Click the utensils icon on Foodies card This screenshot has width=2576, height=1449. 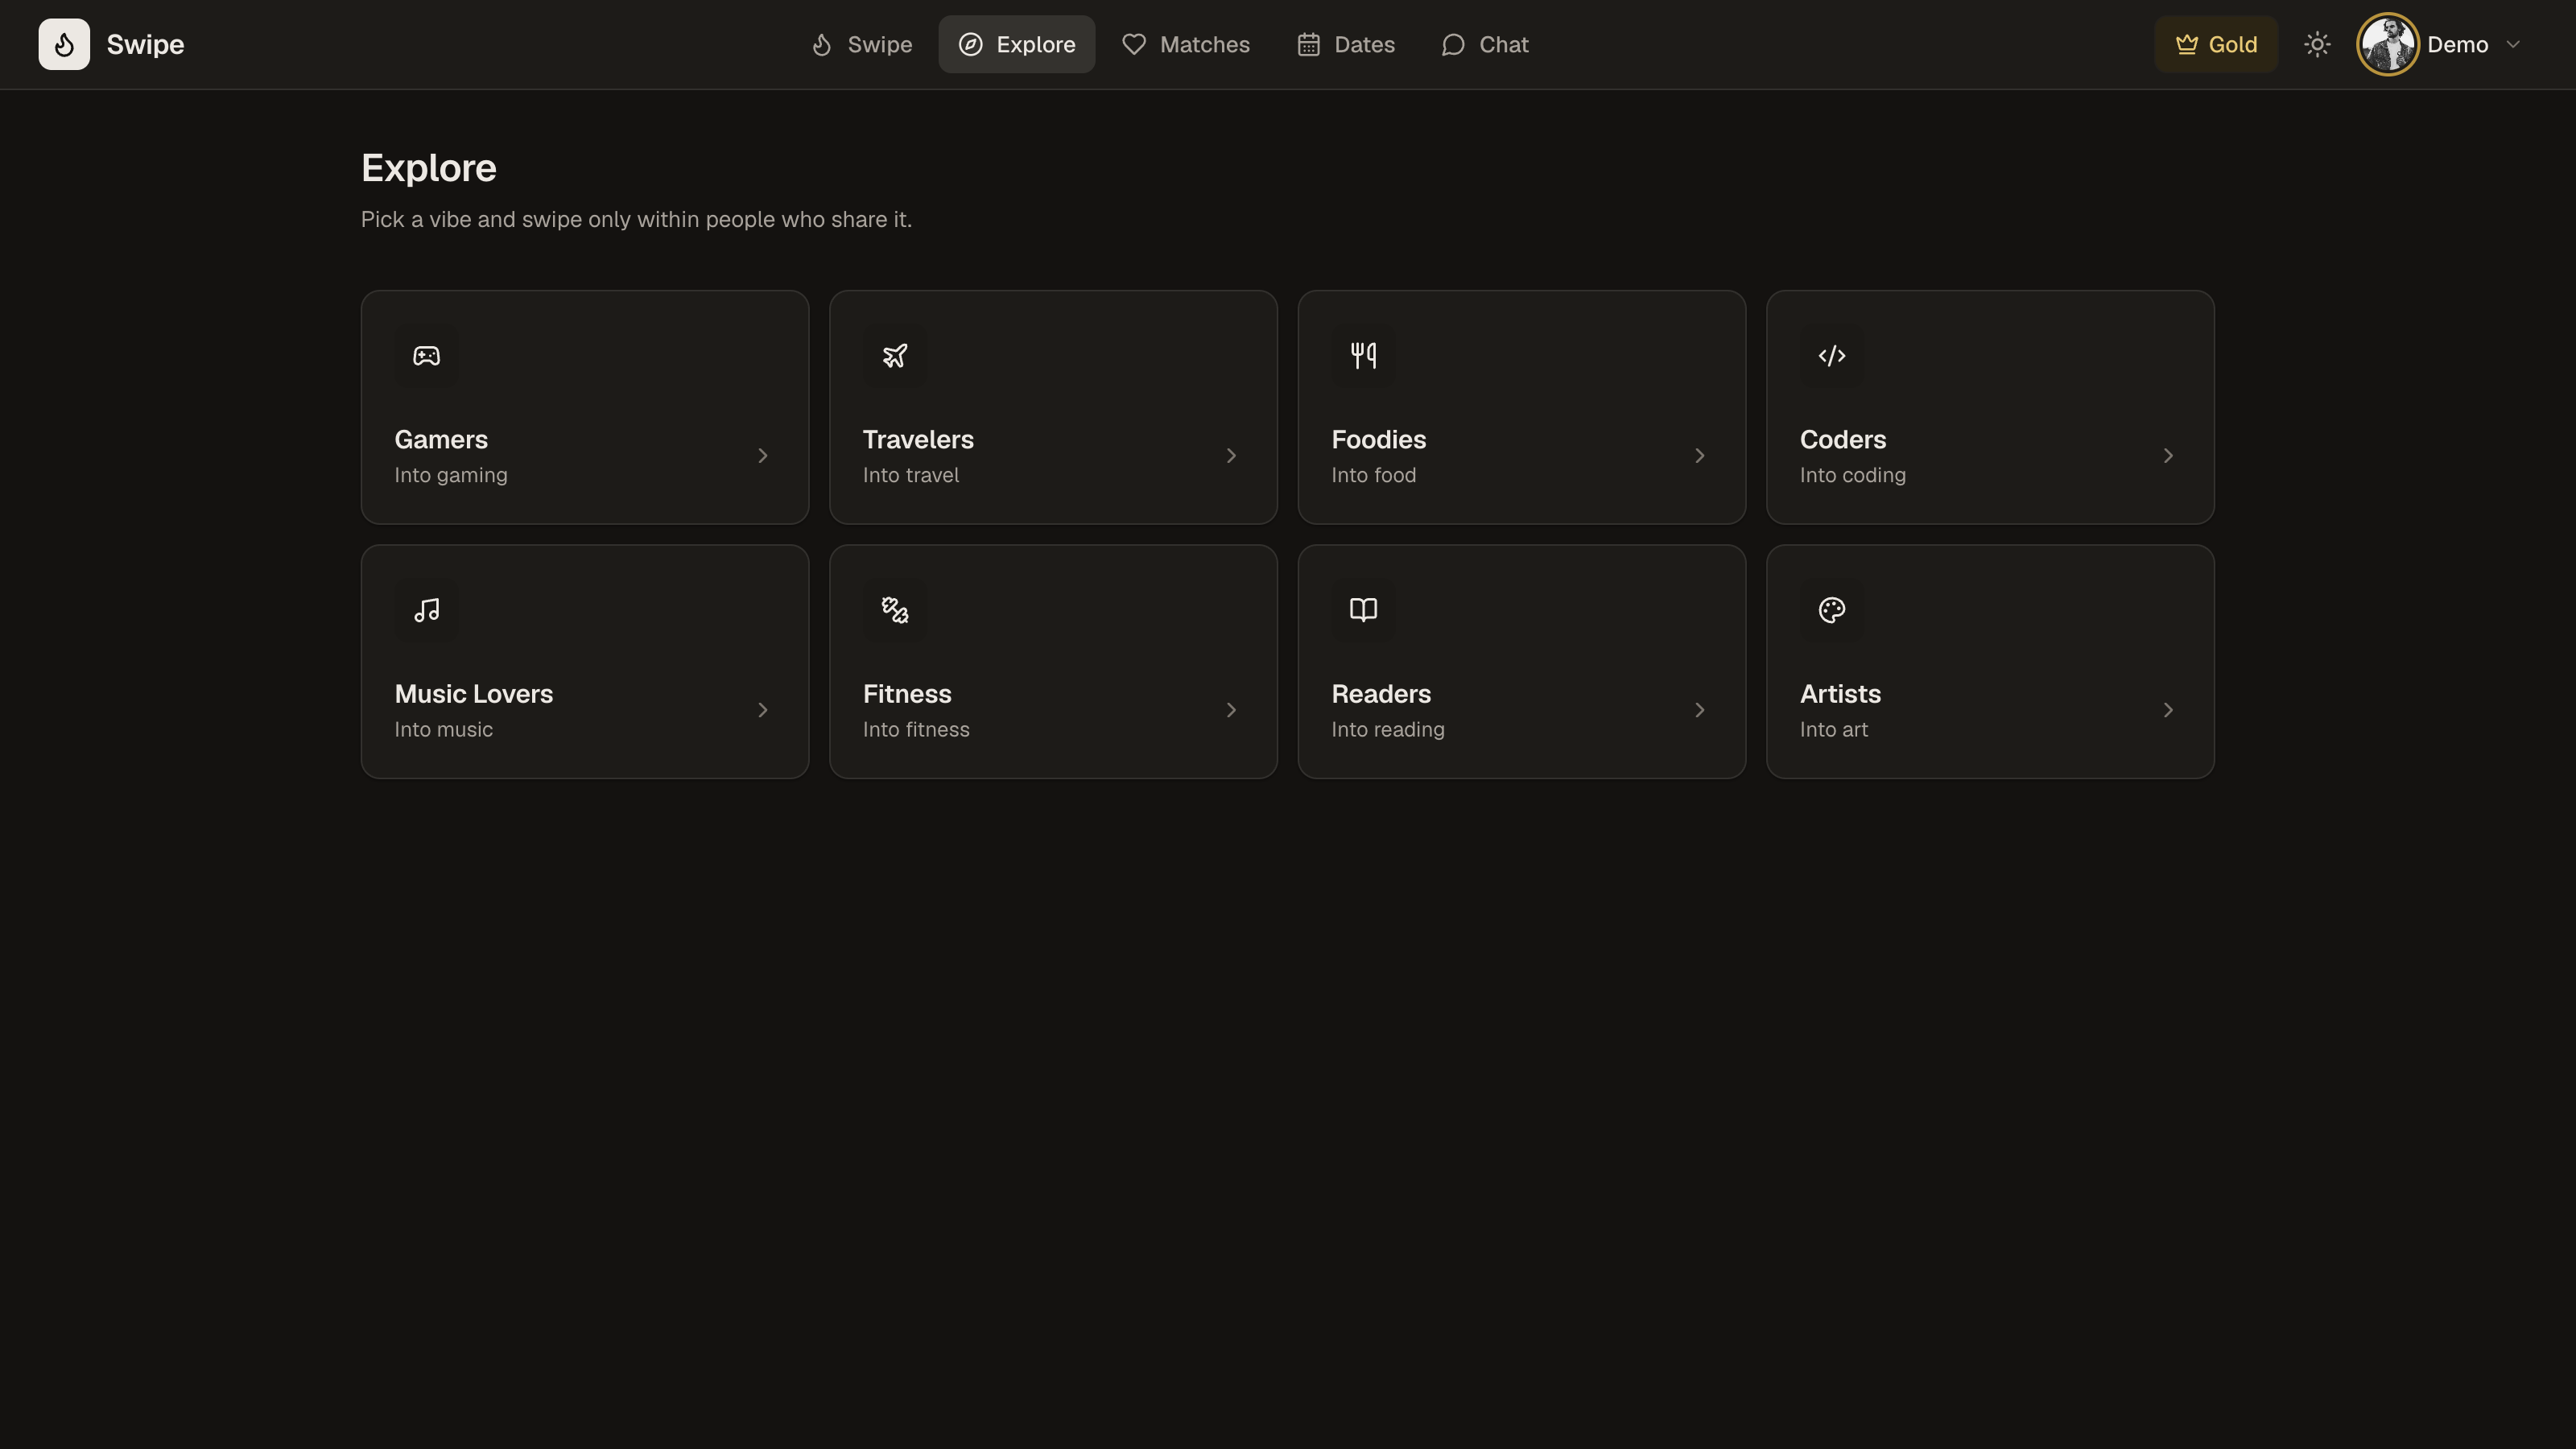click(x=1363, y=356)
